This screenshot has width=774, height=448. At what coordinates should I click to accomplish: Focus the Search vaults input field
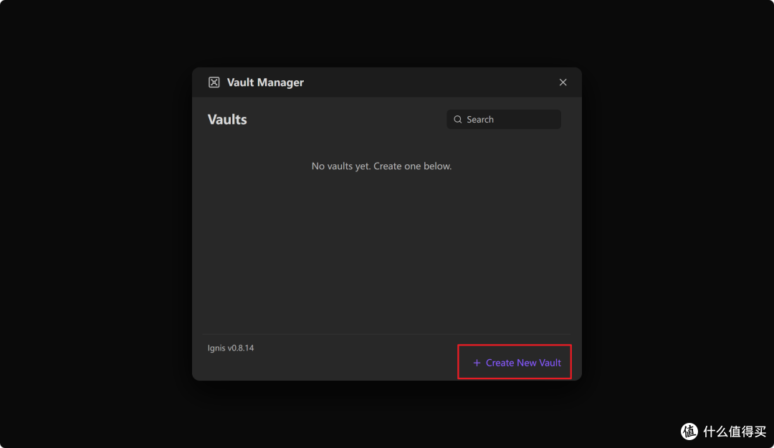(x=504, y=120)
